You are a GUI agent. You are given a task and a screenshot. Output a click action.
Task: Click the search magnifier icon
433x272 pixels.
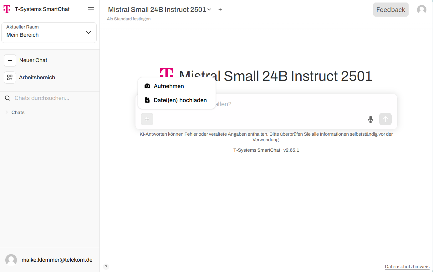click(x=8, y=98)
